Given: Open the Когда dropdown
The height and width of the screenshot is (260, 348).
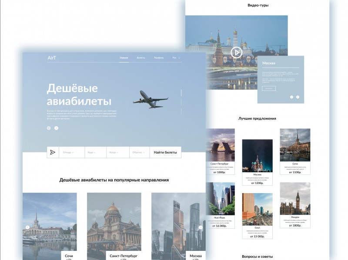Looking at the screenshot, I should click(x=118, y=152).
